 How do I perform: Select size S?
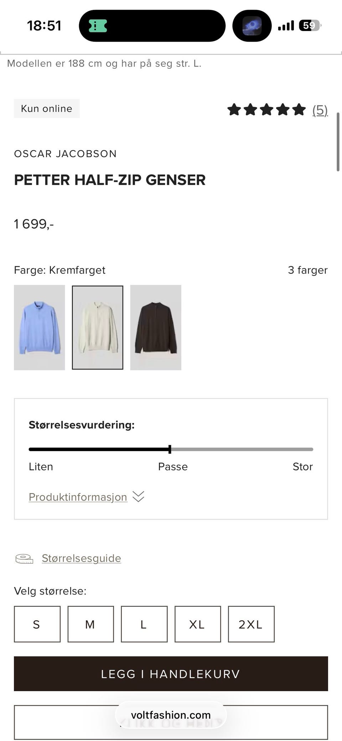point(37,624)
